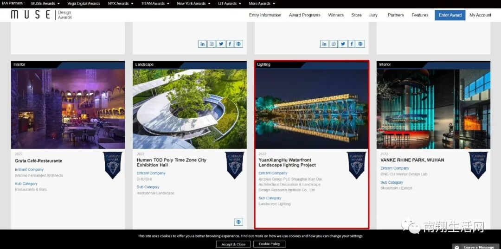Open the Partners menu item
The image size is (501, 249).
click(x=396, y=15)
